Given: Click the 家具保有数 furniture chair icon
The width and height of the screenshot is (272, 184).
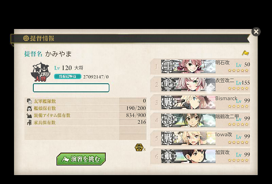Looking at the screenshot, I should coord(29,123).
